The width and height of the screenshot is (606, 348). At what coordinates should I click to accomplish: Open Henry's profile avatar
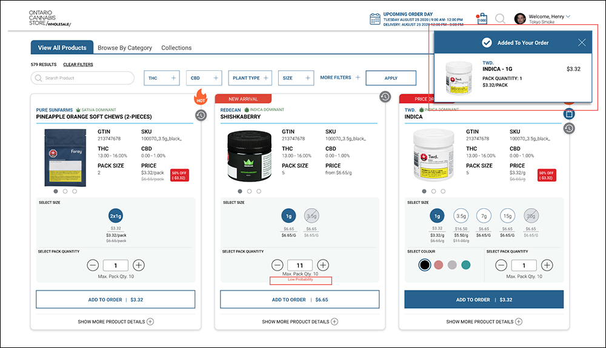point(520,19)
